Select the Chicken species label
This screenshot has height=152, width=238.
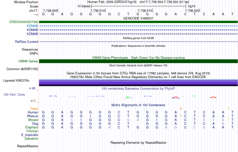click(32, 131)
